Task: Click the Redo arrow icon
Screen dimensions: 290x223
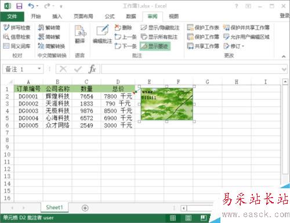Action: (47, 6)
